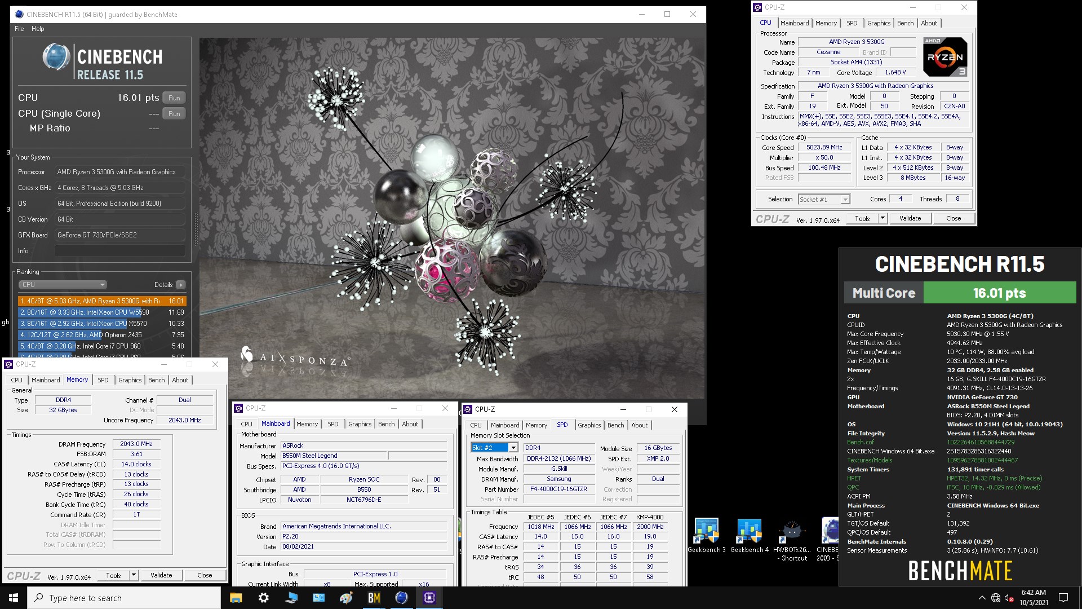Select ranking entry Intel Xeon CPU W5590
The width and height of the screenshot is (1082, 609).
102,312
